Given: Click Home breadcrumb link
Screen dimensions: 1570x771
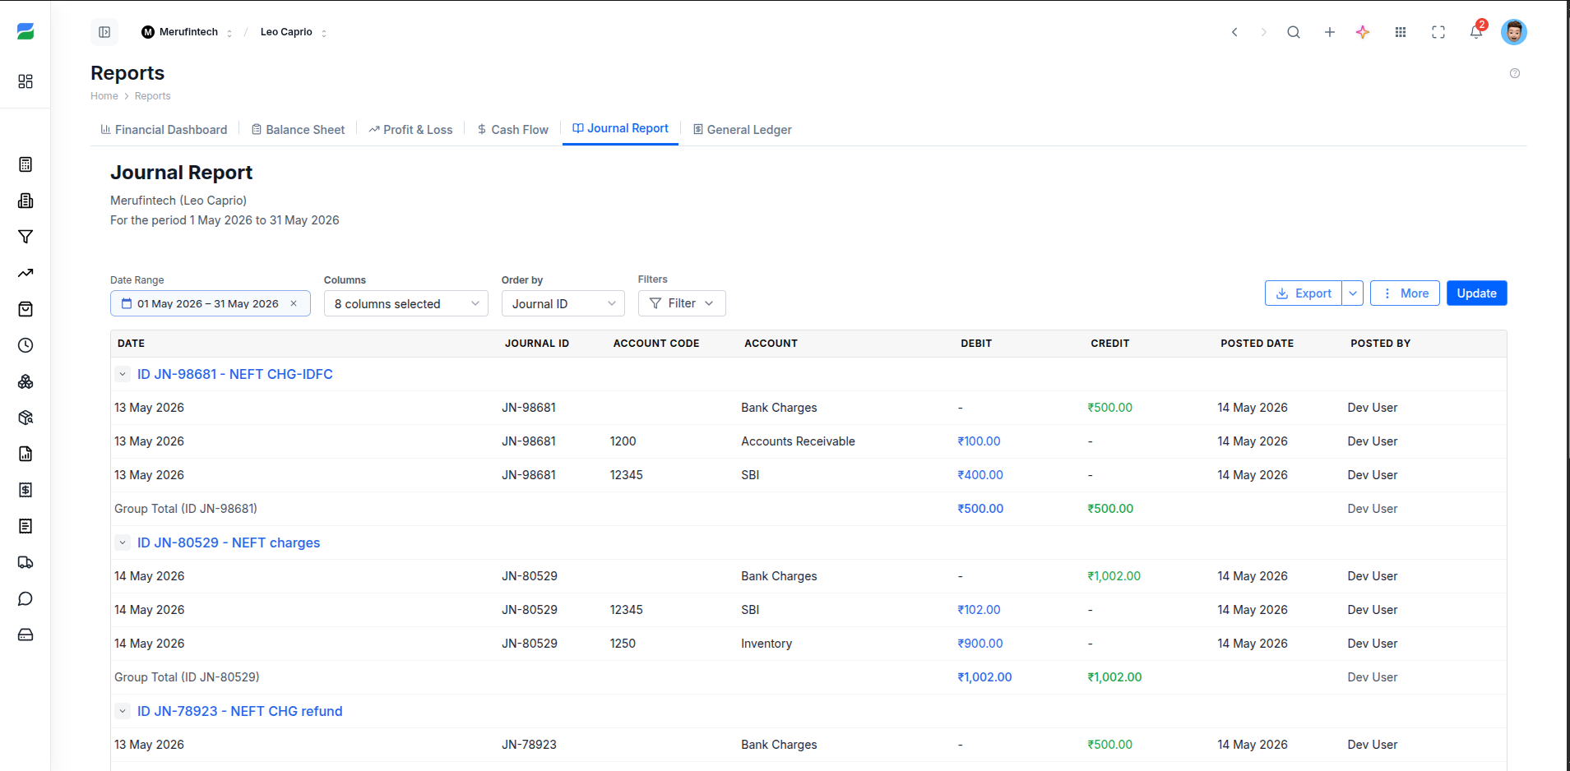Looking at the screenshot, I should 104,96.
